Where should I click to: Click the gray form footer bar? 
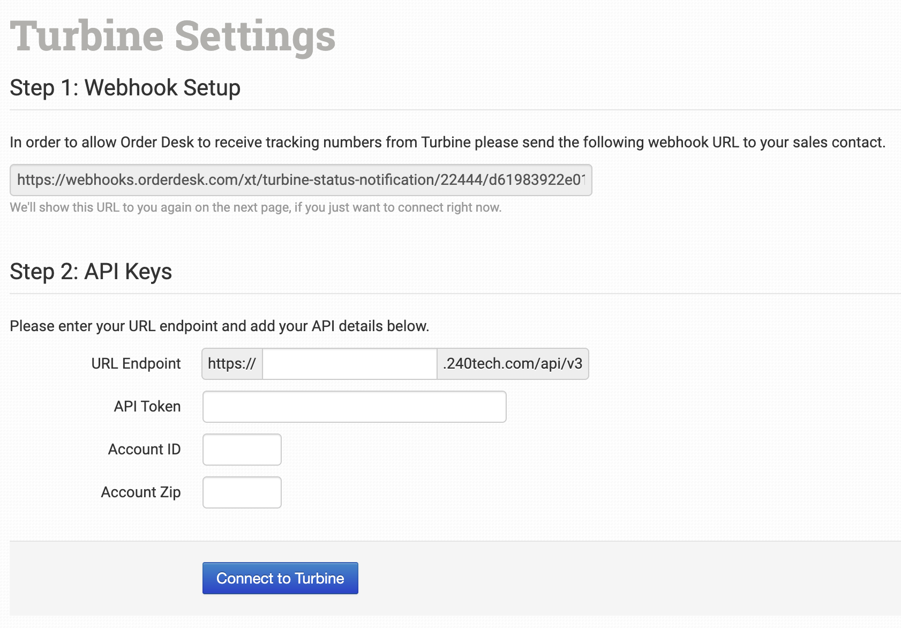(589, 578)
